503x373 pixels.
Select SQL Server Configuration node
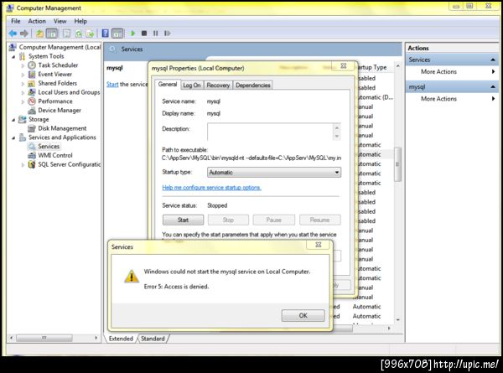click(69, 164)
